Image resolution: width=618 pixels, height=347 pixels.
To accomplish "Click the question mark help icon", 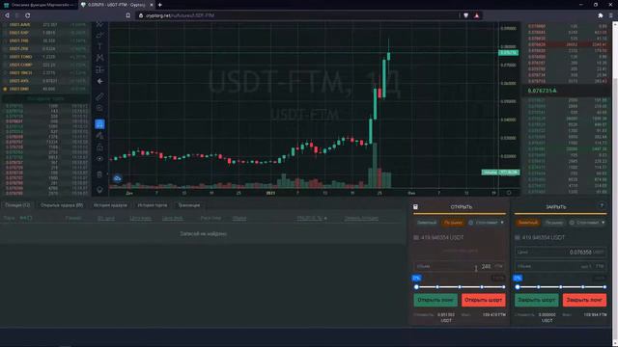I will [602, 205].
